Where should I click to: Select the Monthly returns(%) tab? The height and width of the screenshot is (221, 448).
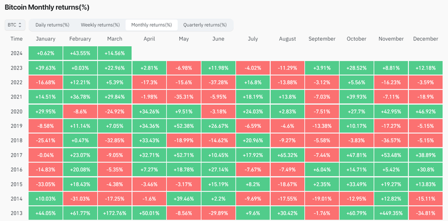151,25
